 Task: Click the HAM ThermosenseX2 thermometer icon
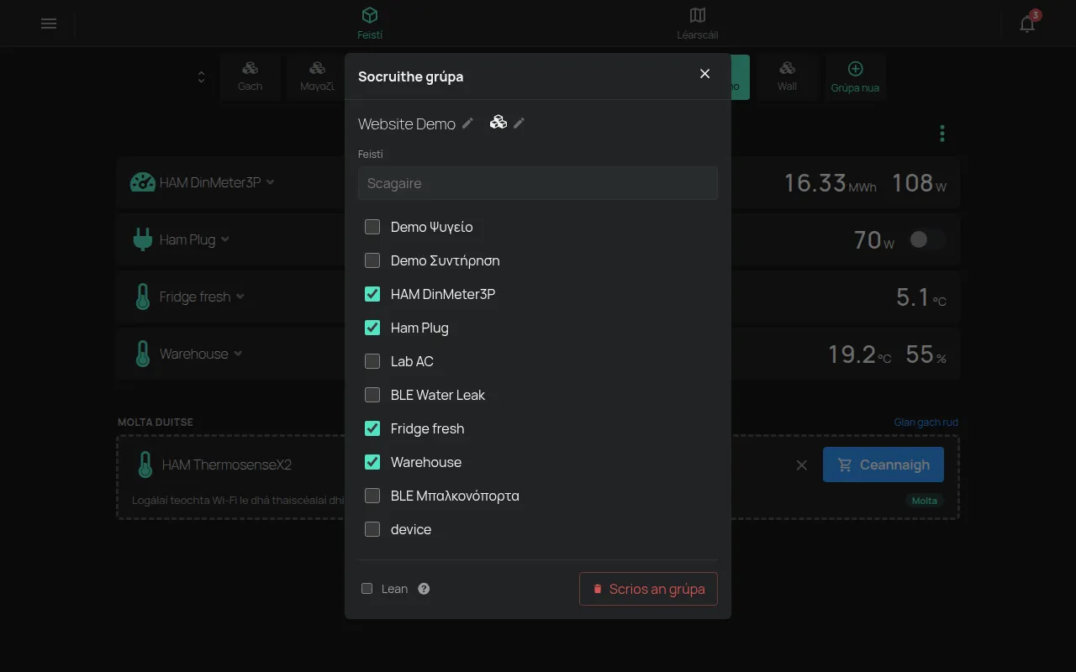click(145, 465)
